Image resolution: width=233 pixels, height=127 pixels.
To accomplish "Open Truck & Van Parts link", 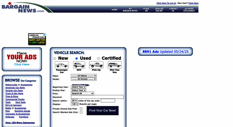I will point(14,94).
